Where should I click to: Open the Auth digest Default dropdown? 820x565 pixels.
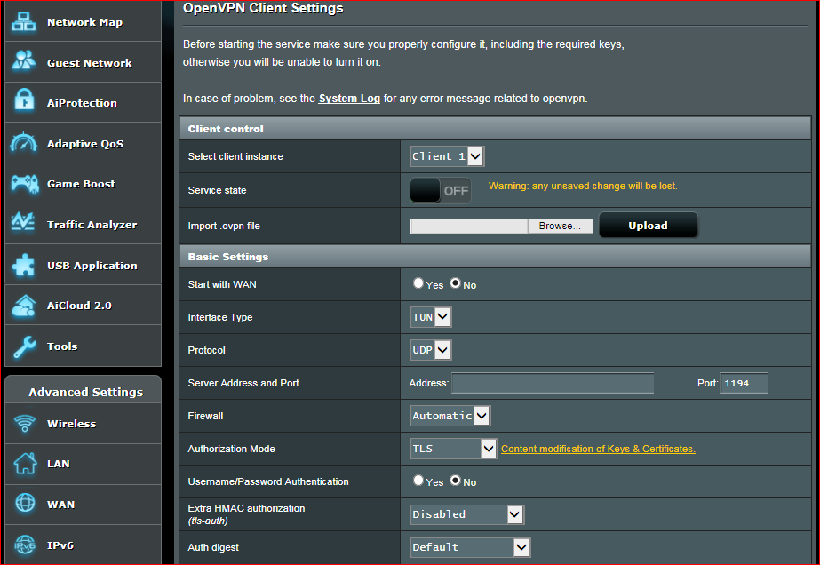coord(470,547)
